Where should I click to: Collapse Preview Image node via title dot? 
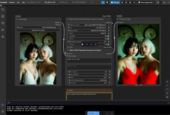click(118, 19)
